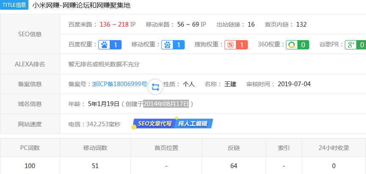Click the 网站速度 row label
Viewport: 366px width, 174px height.
[30, 124]
